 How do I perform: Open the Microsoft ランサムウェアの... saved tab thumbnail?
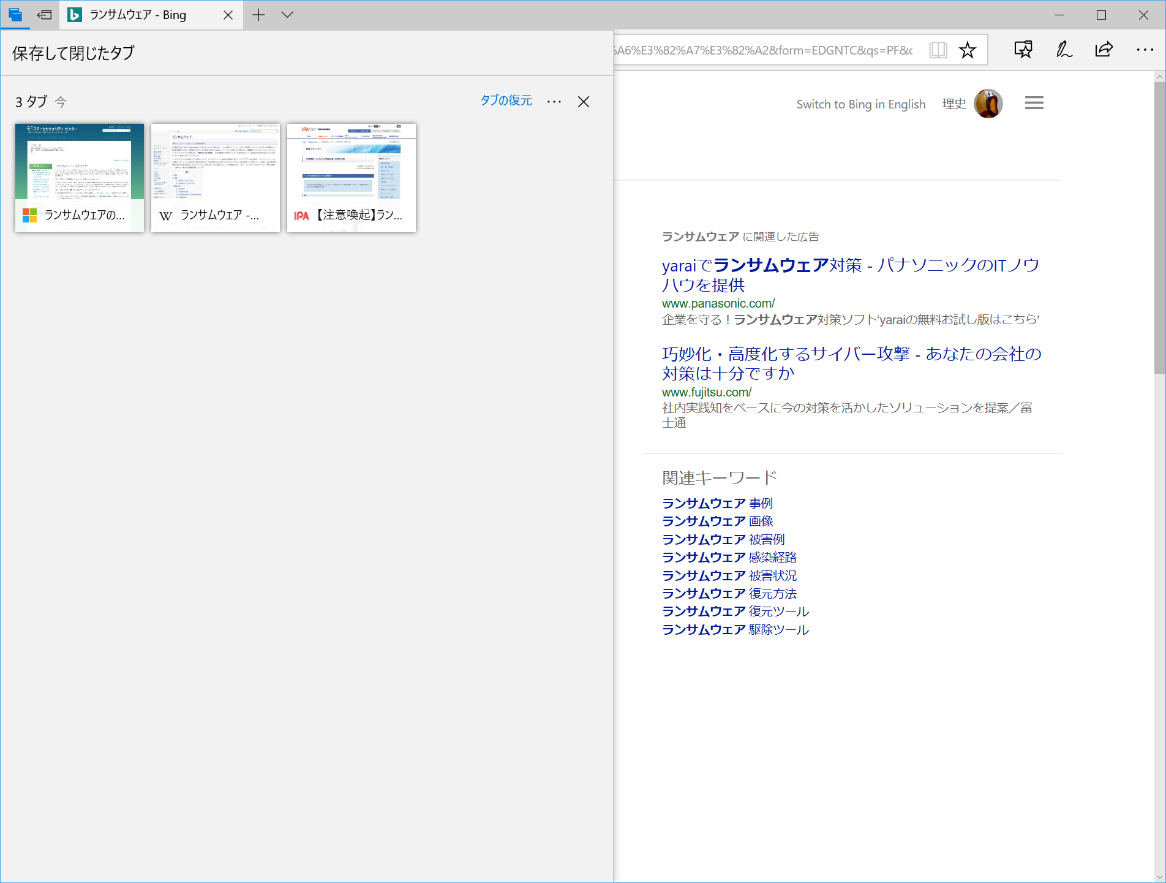point(80,178)
